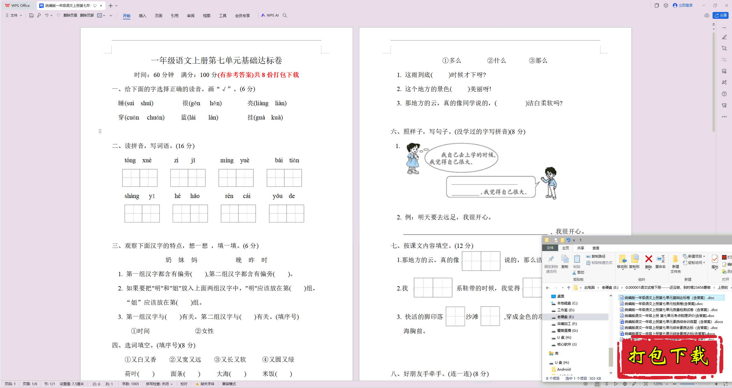Click the blue 分享 share button
Screen dimensions: 732x388
721,15
